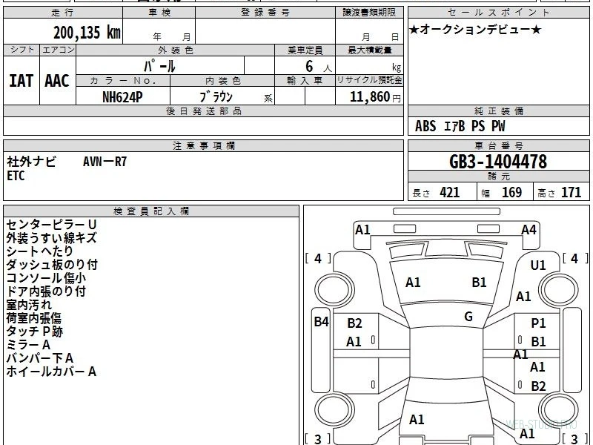The width and height of the screenshot is (593, 445).
Task: Select the 車台番号 header
Action: click(498, 145)
